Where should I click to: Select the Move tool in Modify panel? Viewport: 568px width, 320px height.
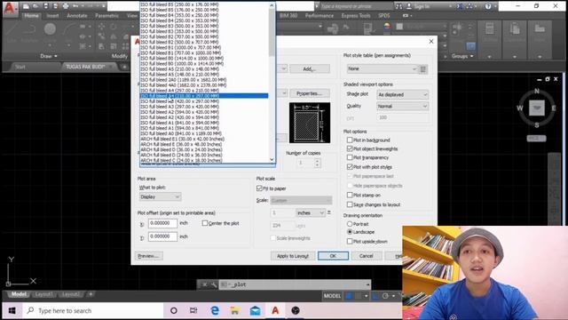click(x=101, y=27)
